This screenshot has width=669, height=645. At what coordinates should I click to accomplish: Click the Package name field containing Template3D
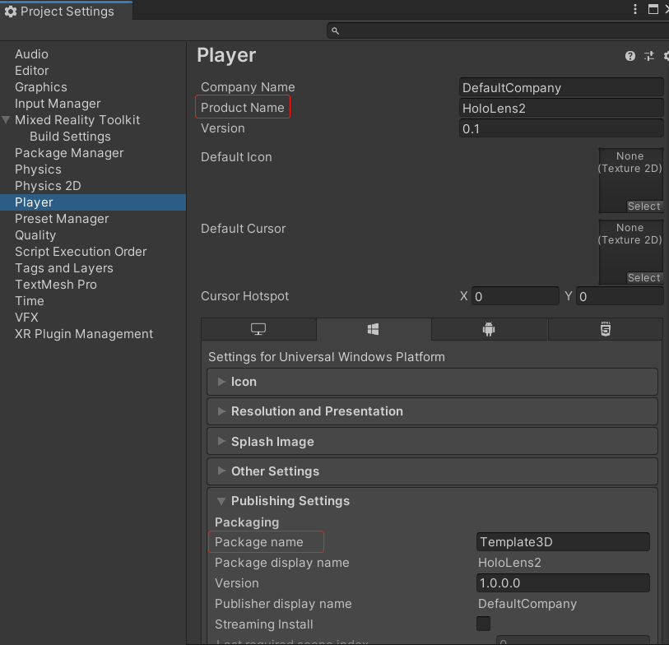[562, 542]
